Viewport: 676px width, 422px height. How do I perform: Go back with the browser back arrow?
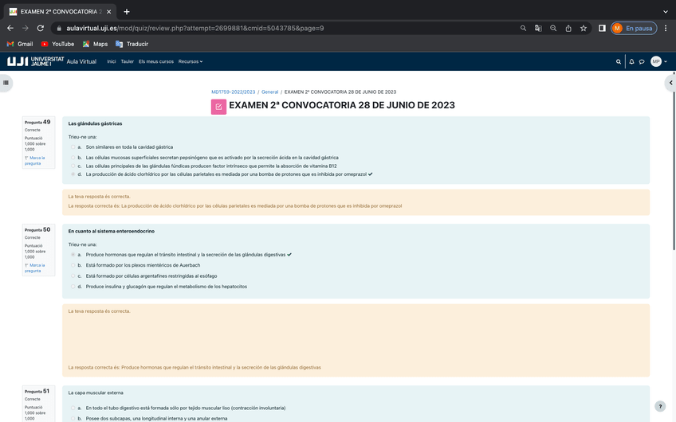tap(10, 28)
